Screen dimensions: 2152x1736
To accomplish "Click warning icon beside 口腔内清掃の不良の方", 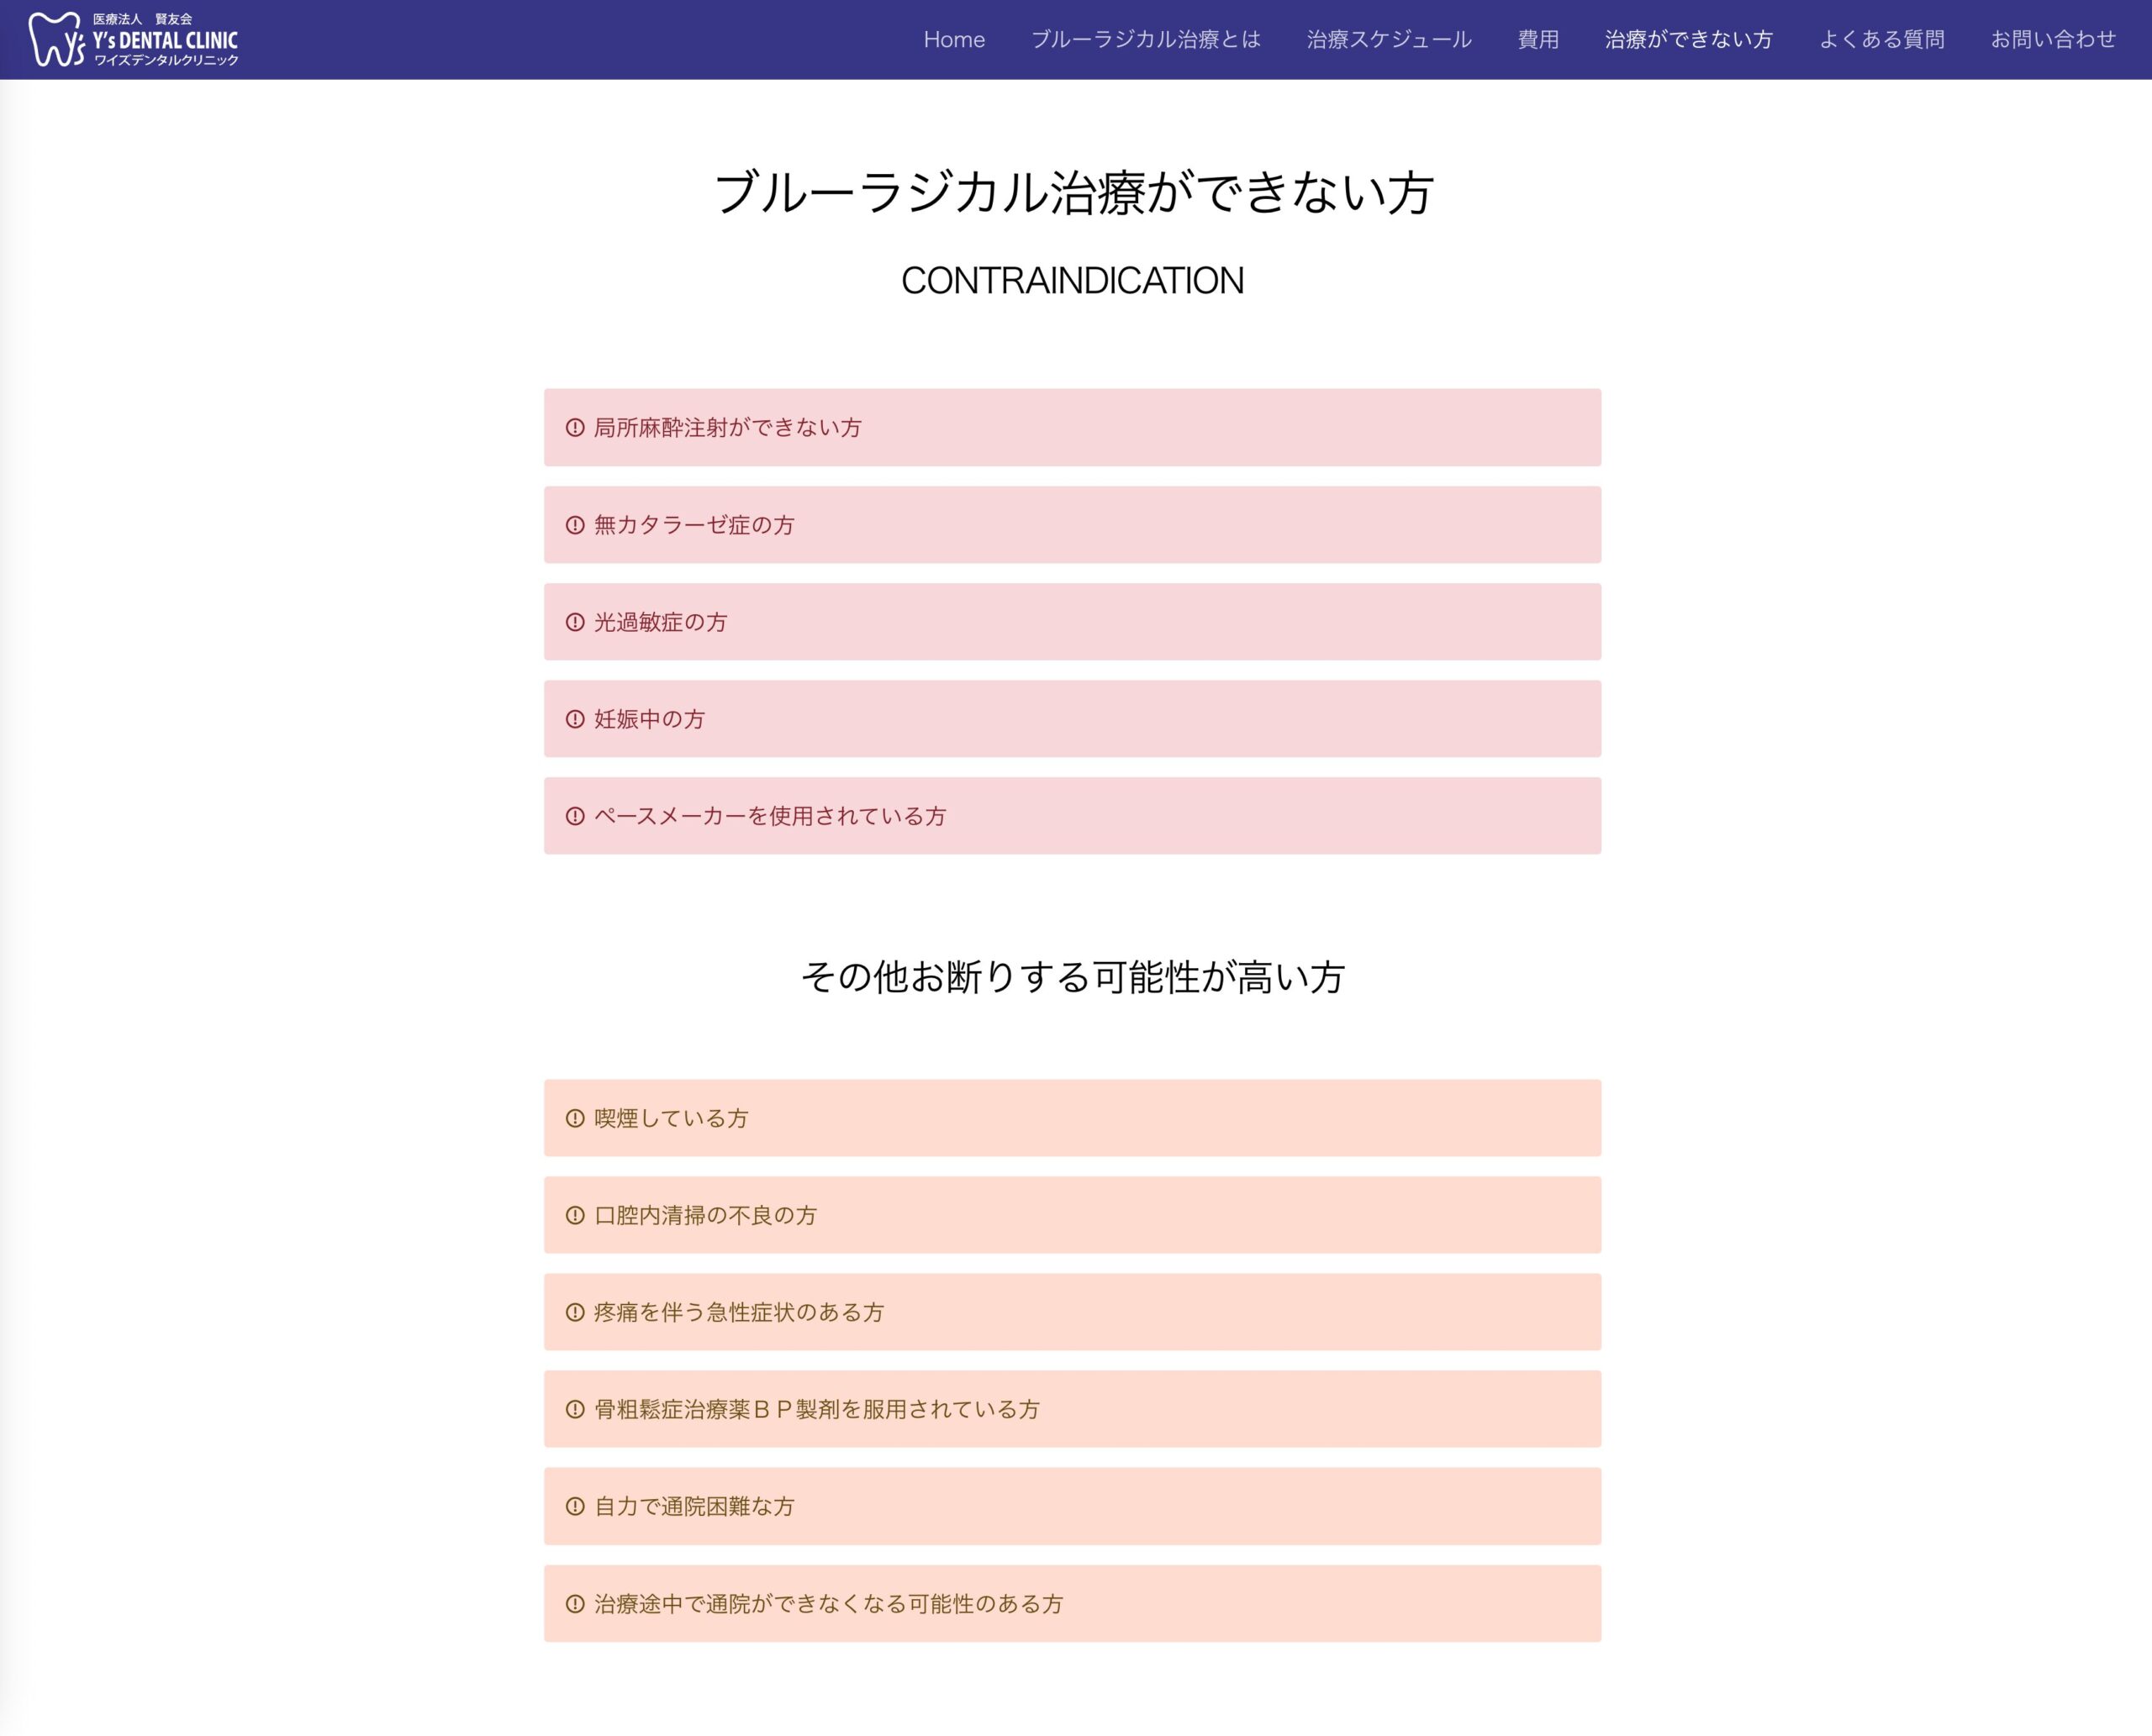I will tap(574, 1215).
